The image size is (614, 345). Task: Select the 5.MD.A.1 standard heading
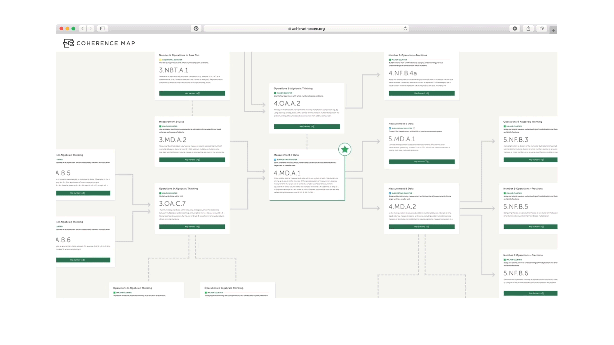point(402,139)
